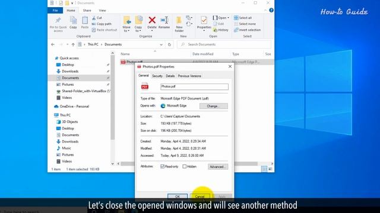Click History in Open group
Viewport: 380px width, 213px height.
(220, 30)
